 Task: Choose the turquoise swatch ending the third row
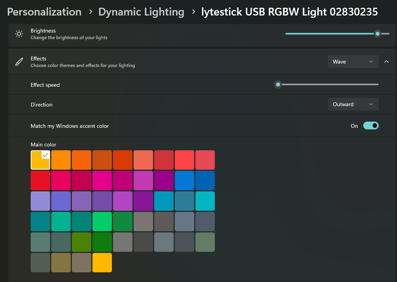coord(205,201)
